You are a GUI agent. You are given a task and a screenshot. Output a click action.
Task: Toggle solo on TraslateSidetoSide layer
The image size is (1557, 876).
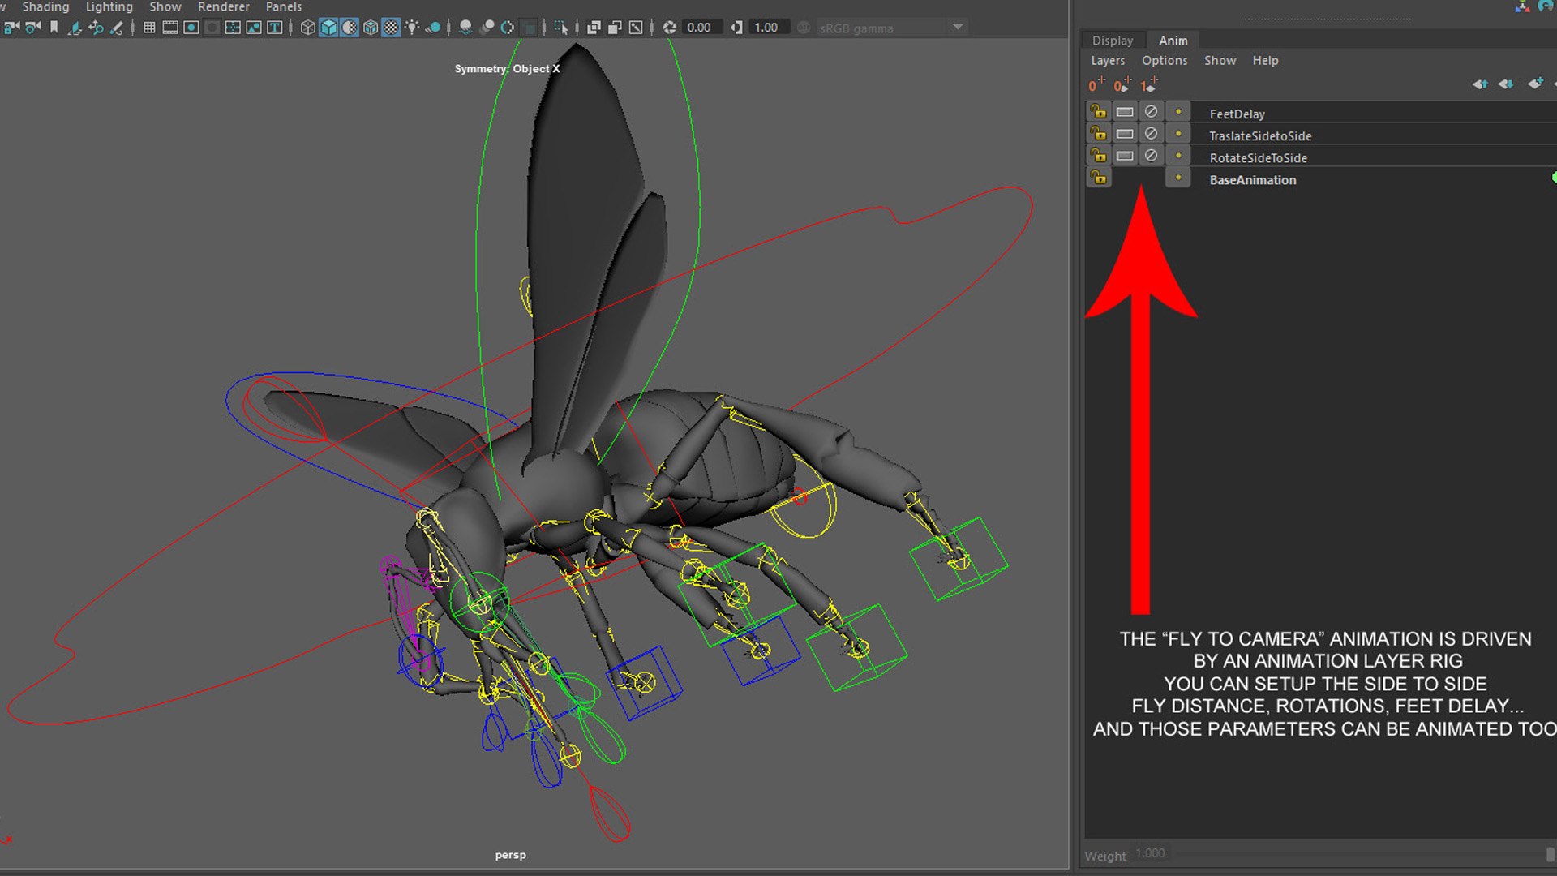[x=1125, y=133]
